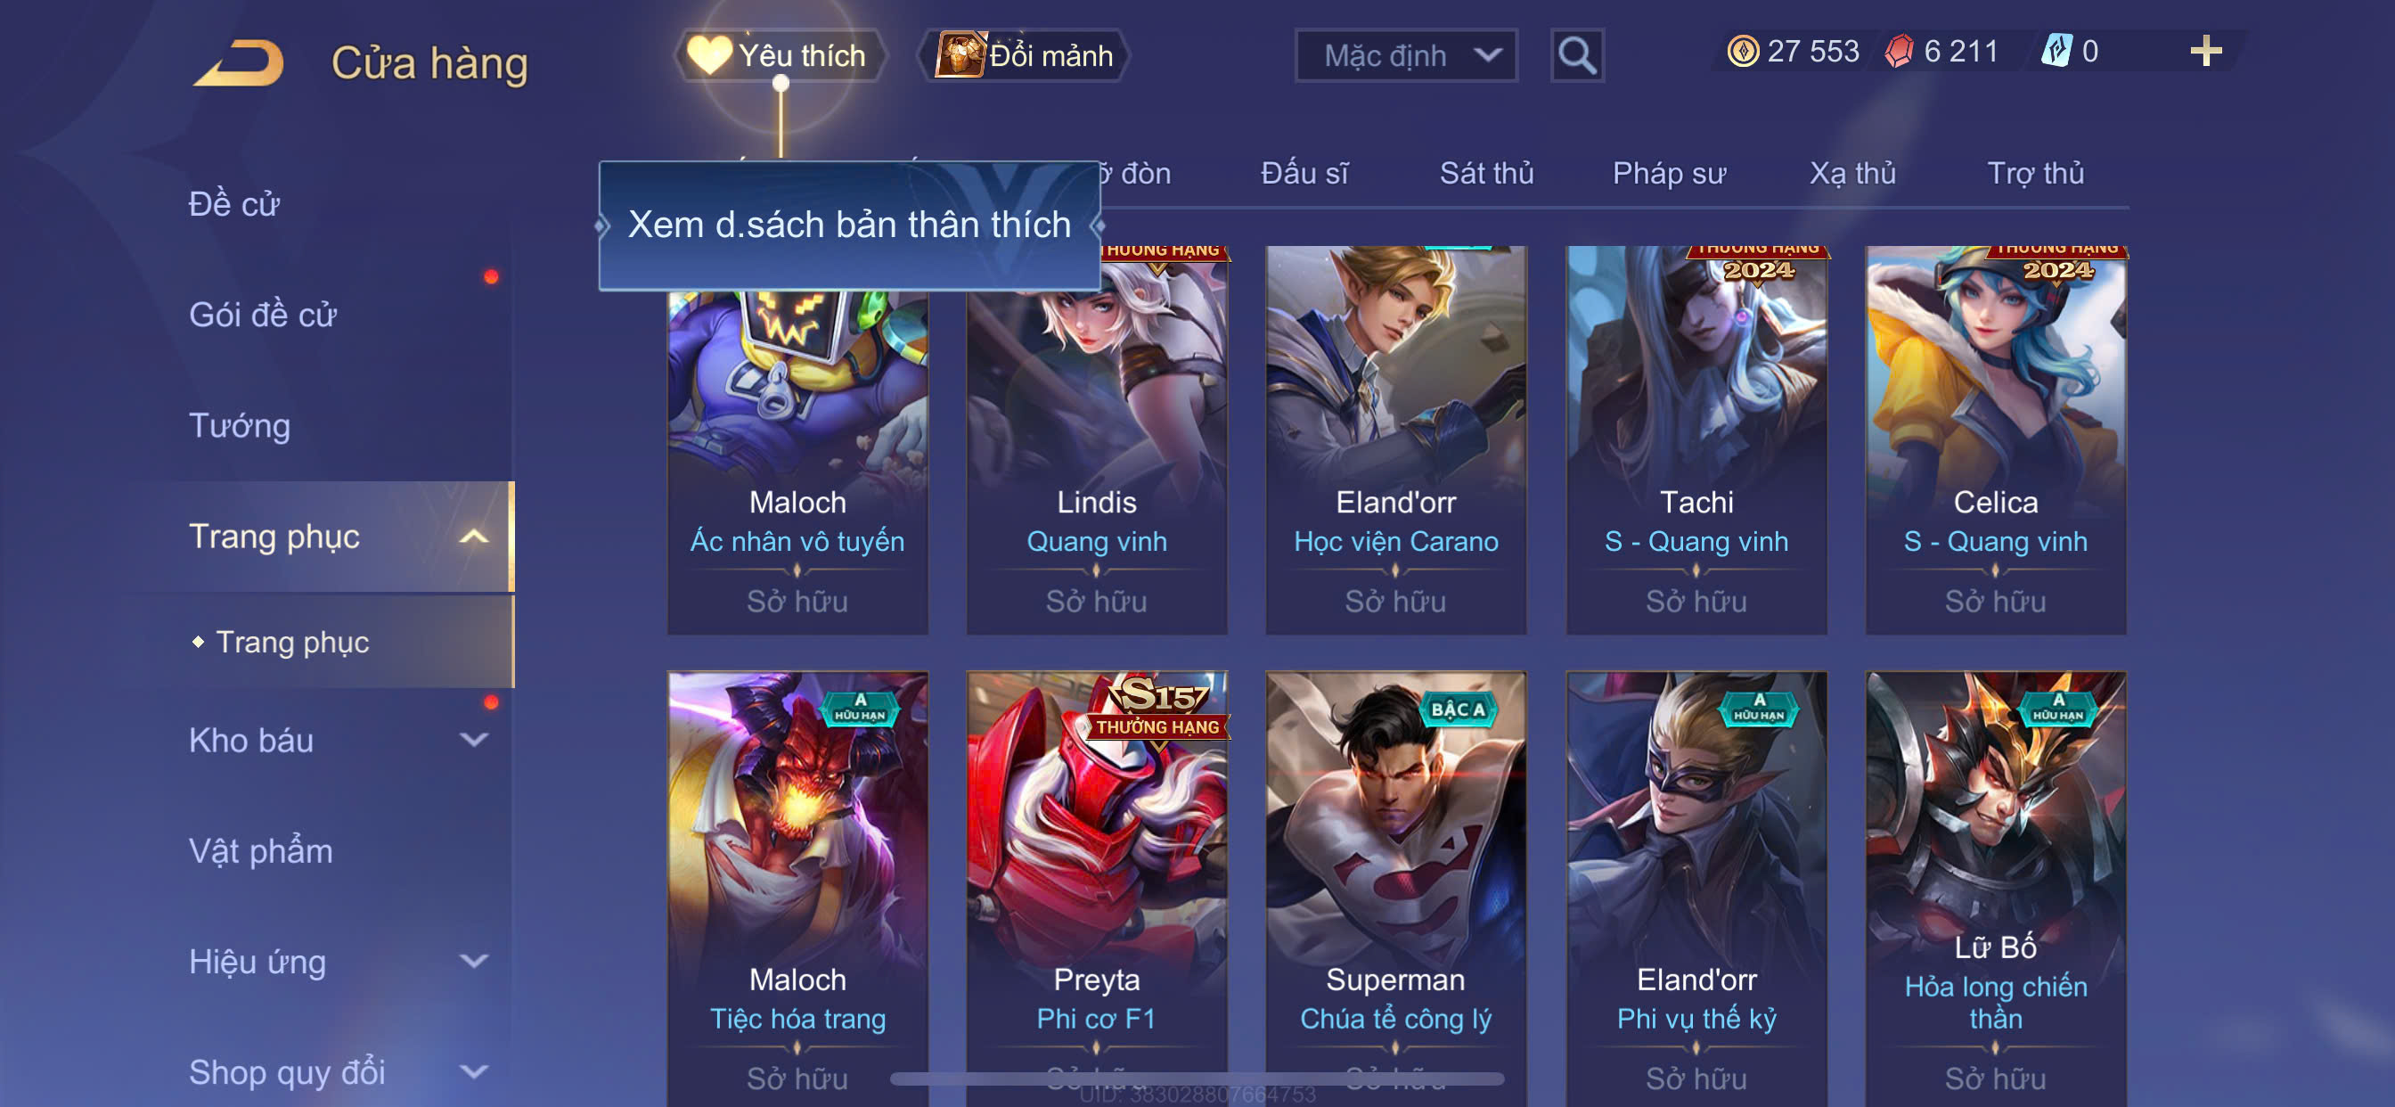2395x1107 pixels.
Task: Click Xem d.sách bản thân thích tooltip
Action: (849, 225)
